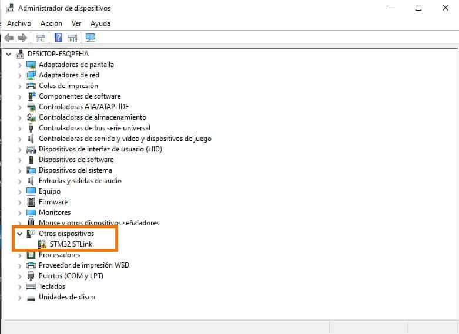Image resolution: width=459 pixels, height=334 pixels.
Task: Click the scan for hardware changes monitor icon
Action: (91, 38)
